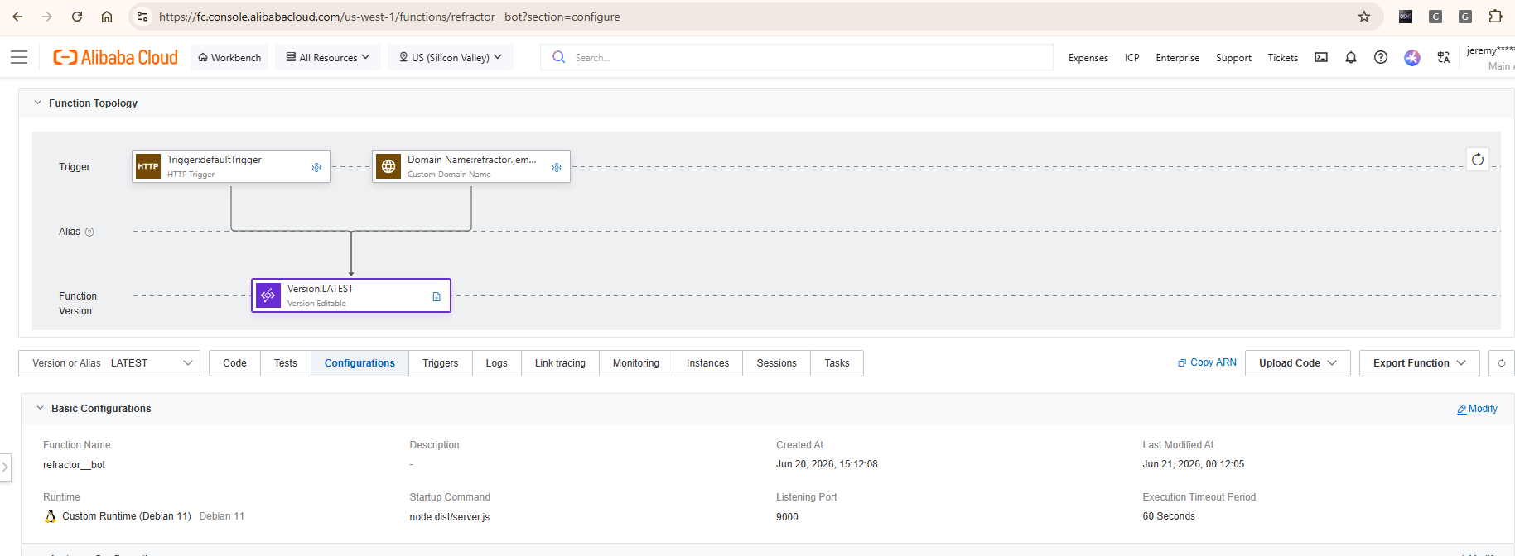
Task: Click the Alibaba Cloud logo
Action: (x=116, y=57)
